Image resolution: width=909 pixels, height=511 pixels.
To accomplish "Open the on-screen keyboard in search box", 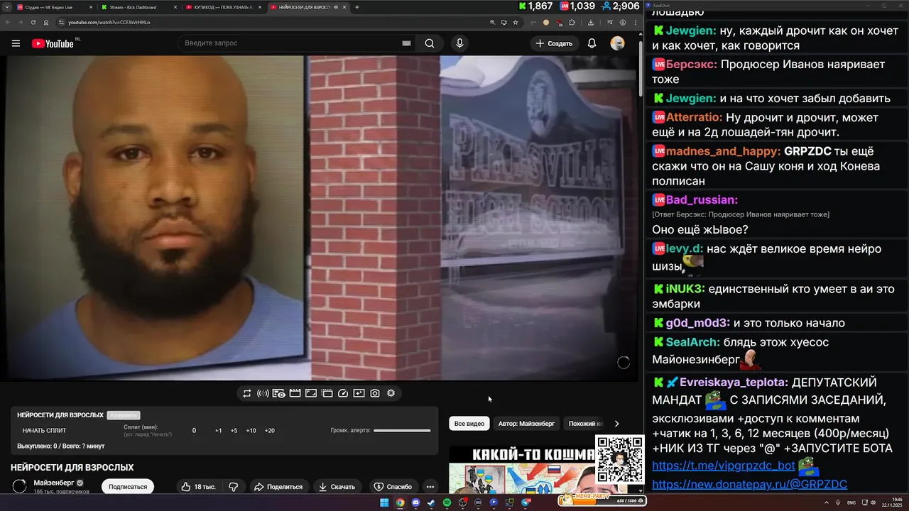I will (x=406, y=43).
